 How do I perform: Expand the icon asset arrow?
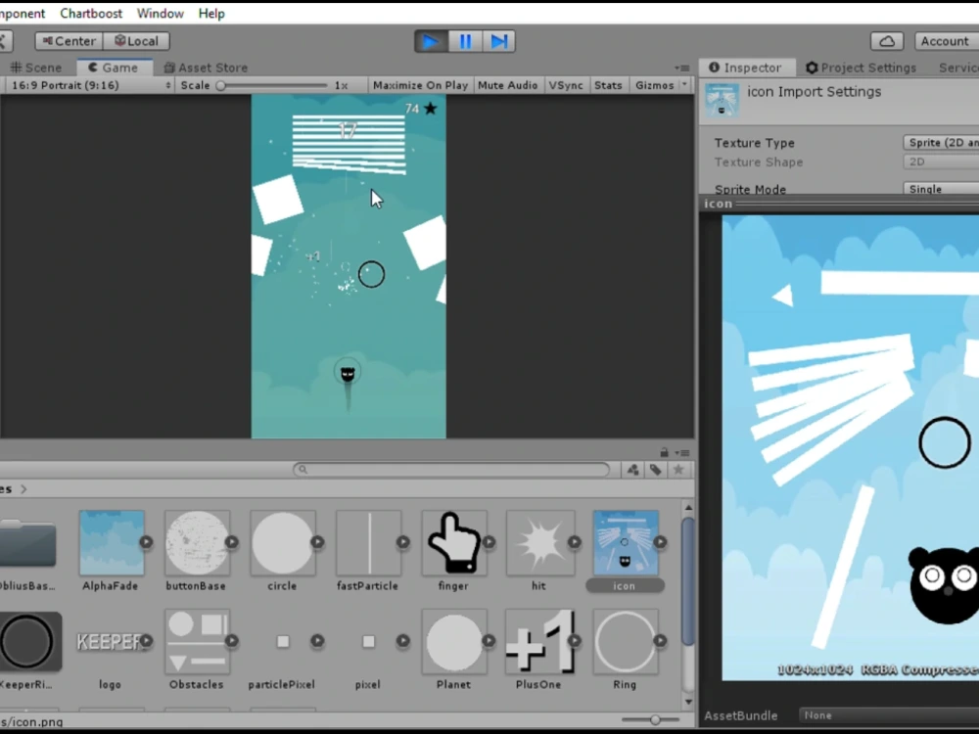point(660,542)
